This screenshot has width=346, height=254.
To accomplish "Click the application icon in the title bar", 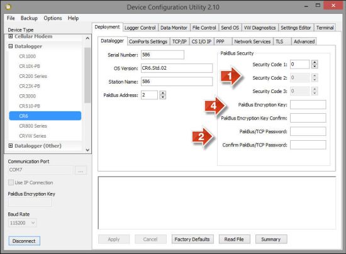I will 8,7.
